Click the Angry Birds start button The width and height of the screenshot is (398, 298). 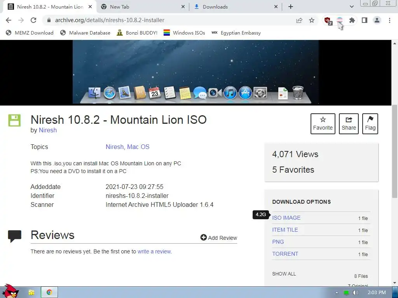pos(10,291)
